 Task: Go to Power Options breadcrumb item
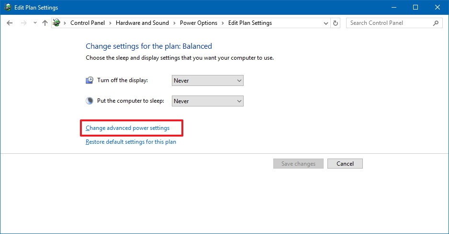(x=199, y=23)
